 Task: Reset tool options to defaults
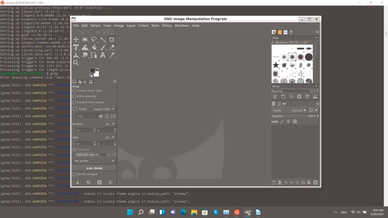tap(111, 182)
